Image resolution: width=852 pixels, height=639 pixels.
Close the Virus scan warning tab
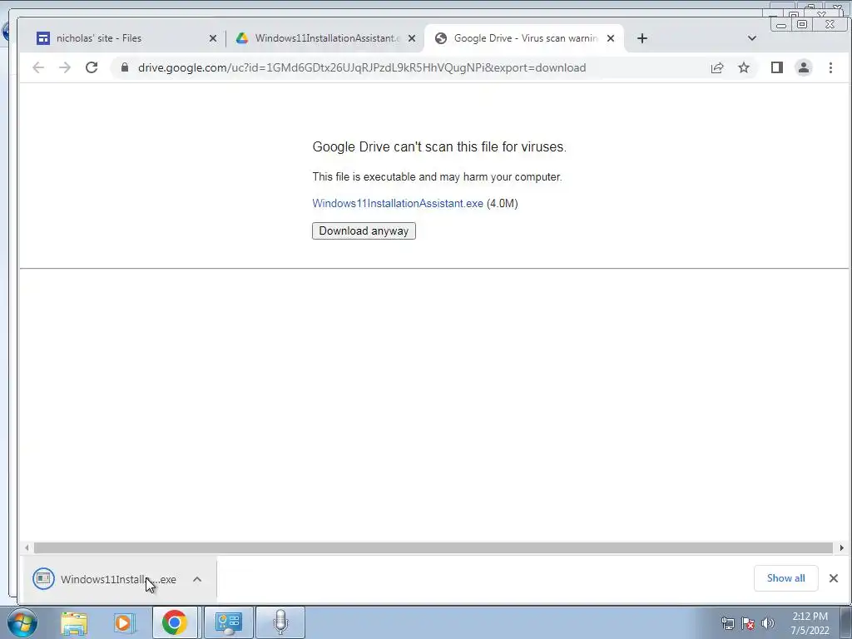point(611,38)
